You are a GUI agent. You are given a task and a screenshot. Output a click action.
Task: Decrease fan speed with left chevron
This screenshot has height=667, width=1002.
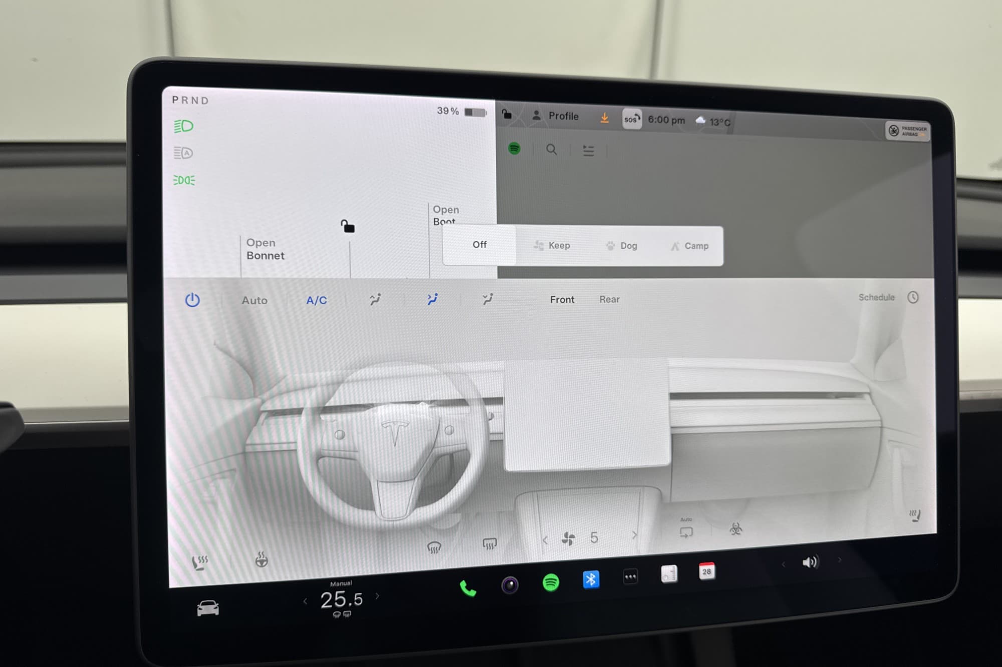pos(545,540)
